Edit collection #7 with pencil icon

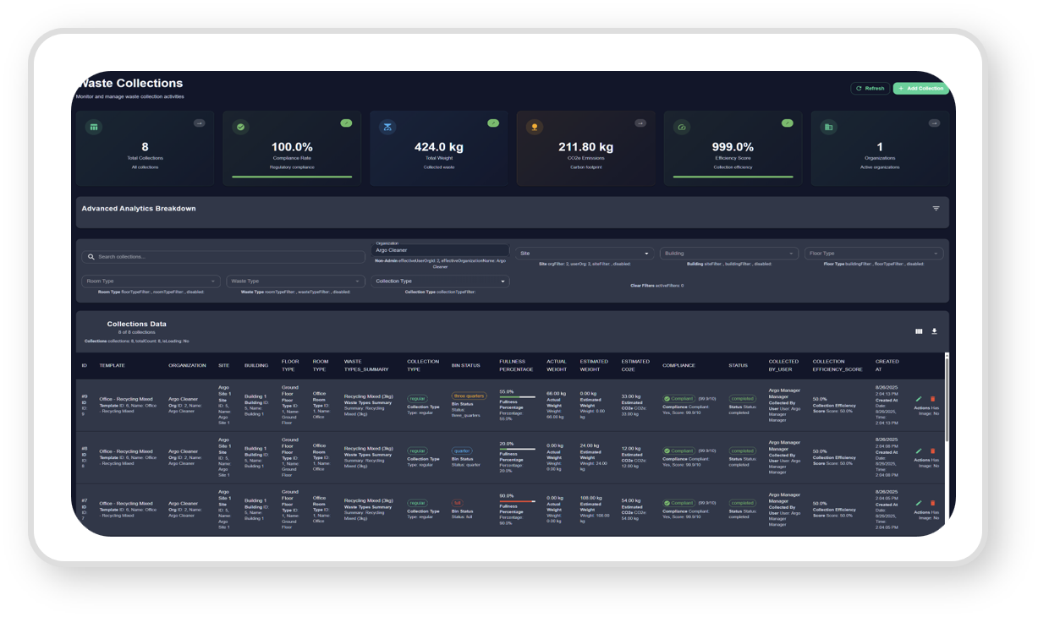click(x=919, y=503)
